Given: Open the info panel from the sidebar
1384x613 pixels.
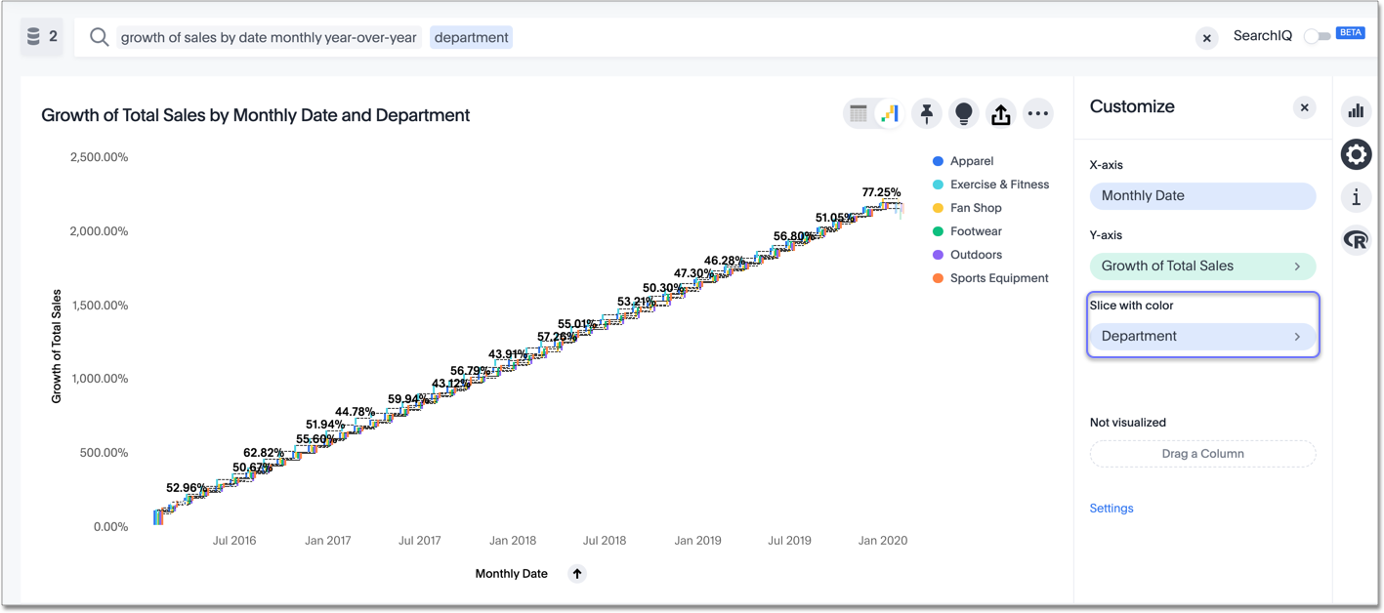Looking at the screenshot, I should 1356,197.
